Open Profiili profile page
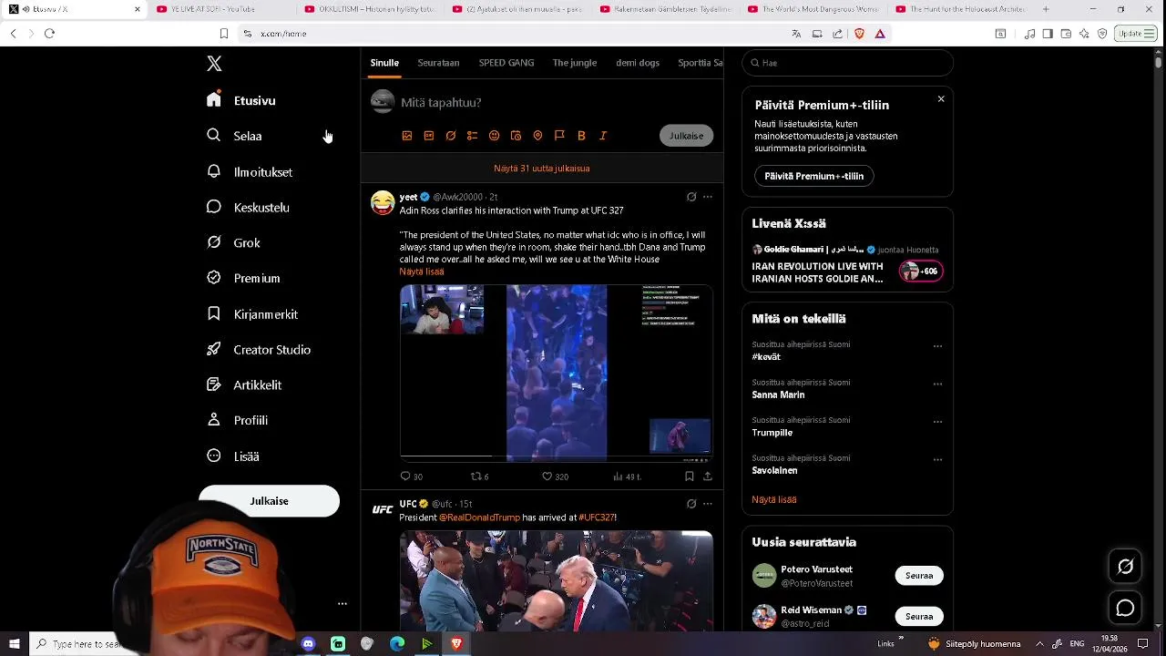This screenshot has width=1166, height=656. click(237, 420)
